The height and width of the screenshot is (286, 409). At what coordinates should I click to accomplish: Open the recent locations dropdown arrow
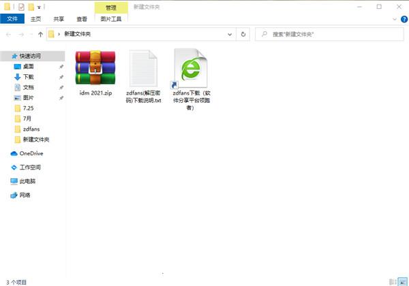tap(31, 34)
